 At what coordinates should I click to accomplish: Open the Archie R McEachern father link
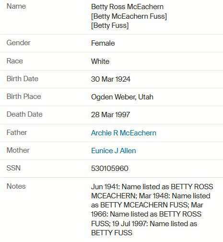124,133
